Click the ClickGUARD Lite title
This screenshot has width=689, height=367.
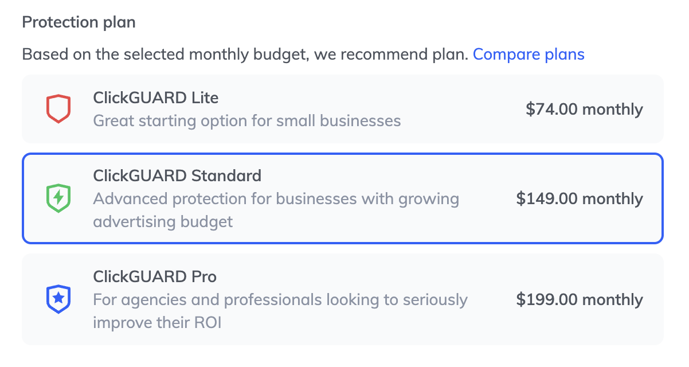(156, 97)
